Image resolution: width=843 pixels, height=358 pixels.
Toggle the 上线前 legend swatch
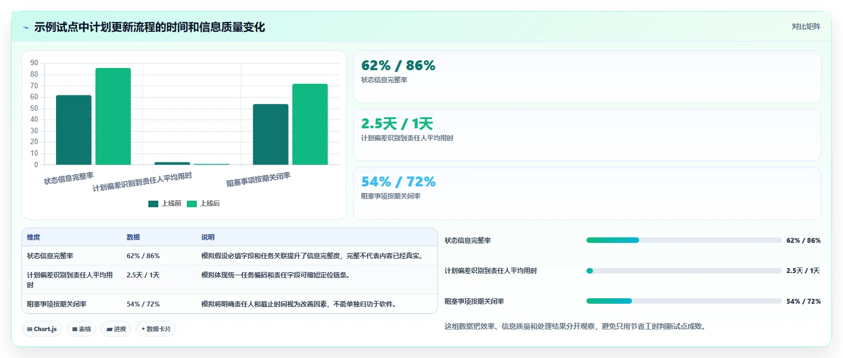click(153, 203)
